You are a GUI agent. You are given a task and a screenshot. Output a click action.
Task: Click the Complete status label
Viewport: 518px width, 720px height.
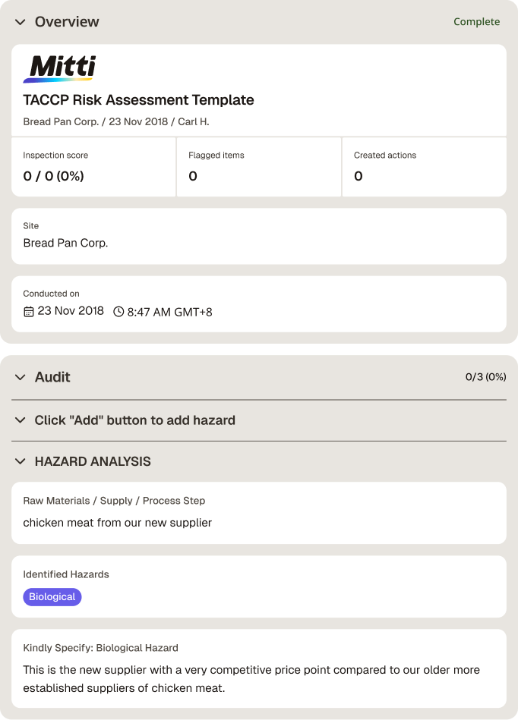(x=477, y=21)
